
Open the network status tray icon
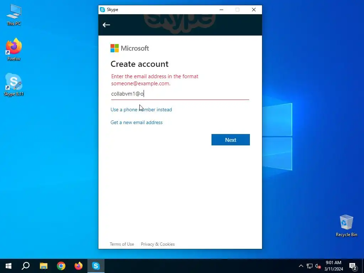tap(310, 266)
